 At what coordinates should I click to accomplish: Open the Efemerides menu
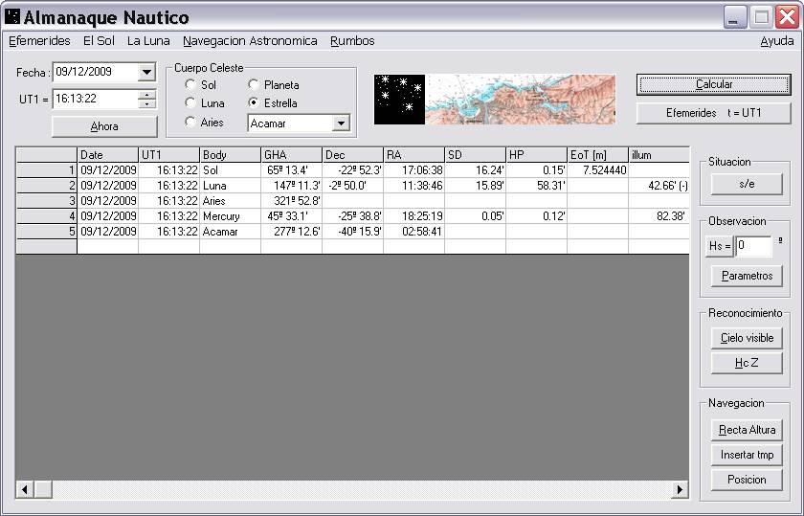click(39, 41)
